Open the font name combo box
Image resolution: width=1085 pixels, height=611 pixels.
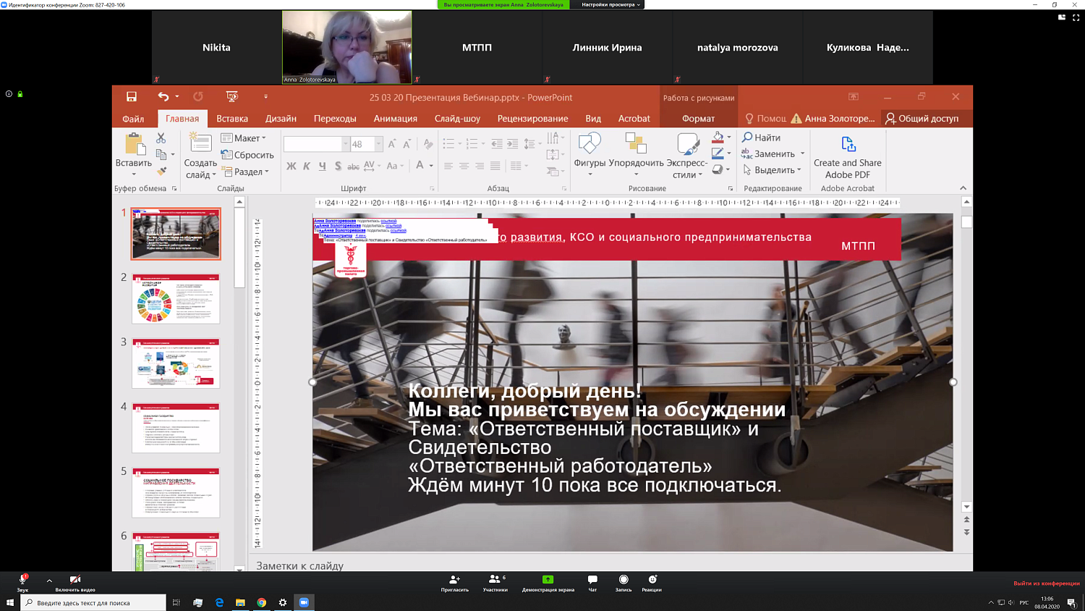317,144
